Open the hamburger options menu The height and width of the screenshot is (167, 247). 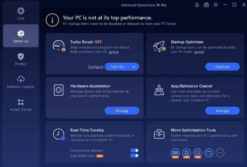[216, 5]
